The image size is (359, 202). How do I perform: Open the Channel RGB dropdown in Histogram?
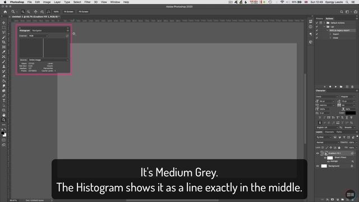coord(39,36)
